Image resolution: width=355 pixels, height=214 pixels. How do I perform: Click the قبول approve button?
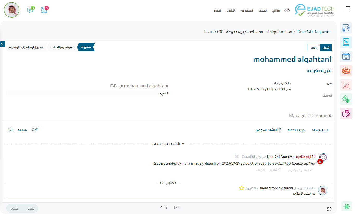(x=326, y=48)
